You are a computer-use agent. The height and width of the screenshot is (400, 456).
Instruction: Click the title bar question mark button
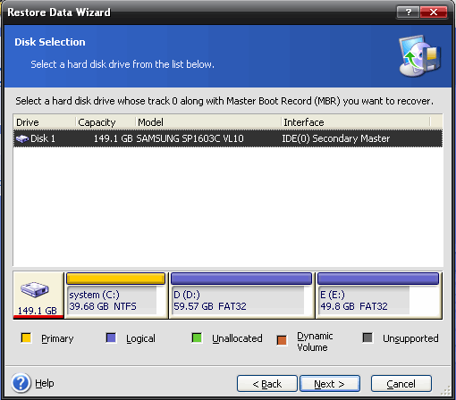(x=408, y=12)
